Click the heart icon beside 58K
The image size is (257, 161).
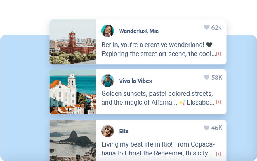tap(206, 77)
